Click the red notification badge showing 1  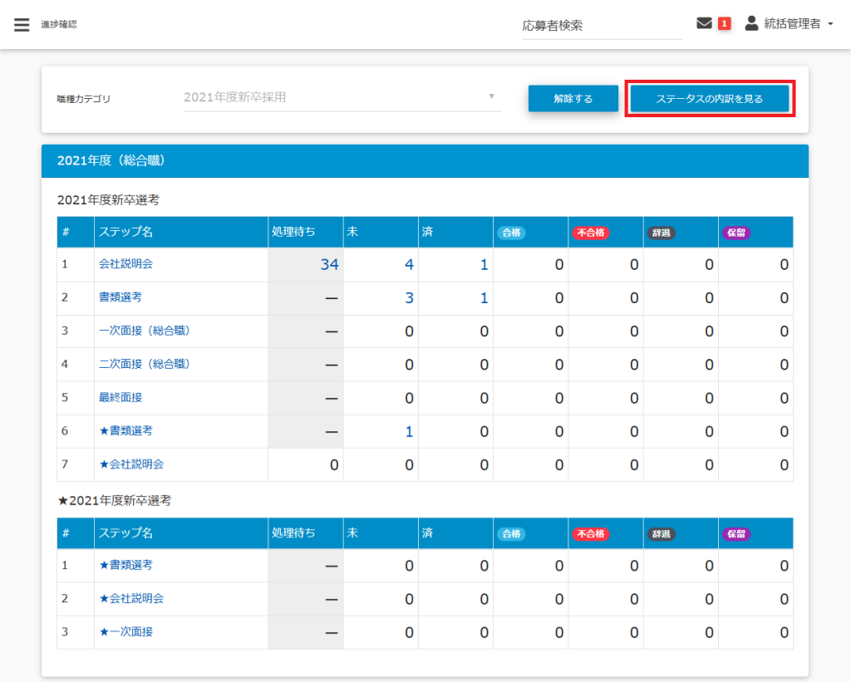724,24
